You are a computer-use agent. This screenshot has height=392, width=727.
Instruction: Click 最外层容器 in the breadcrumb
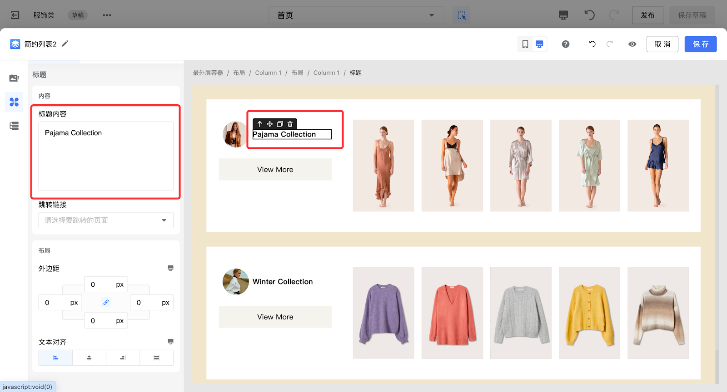pos(208,73)
